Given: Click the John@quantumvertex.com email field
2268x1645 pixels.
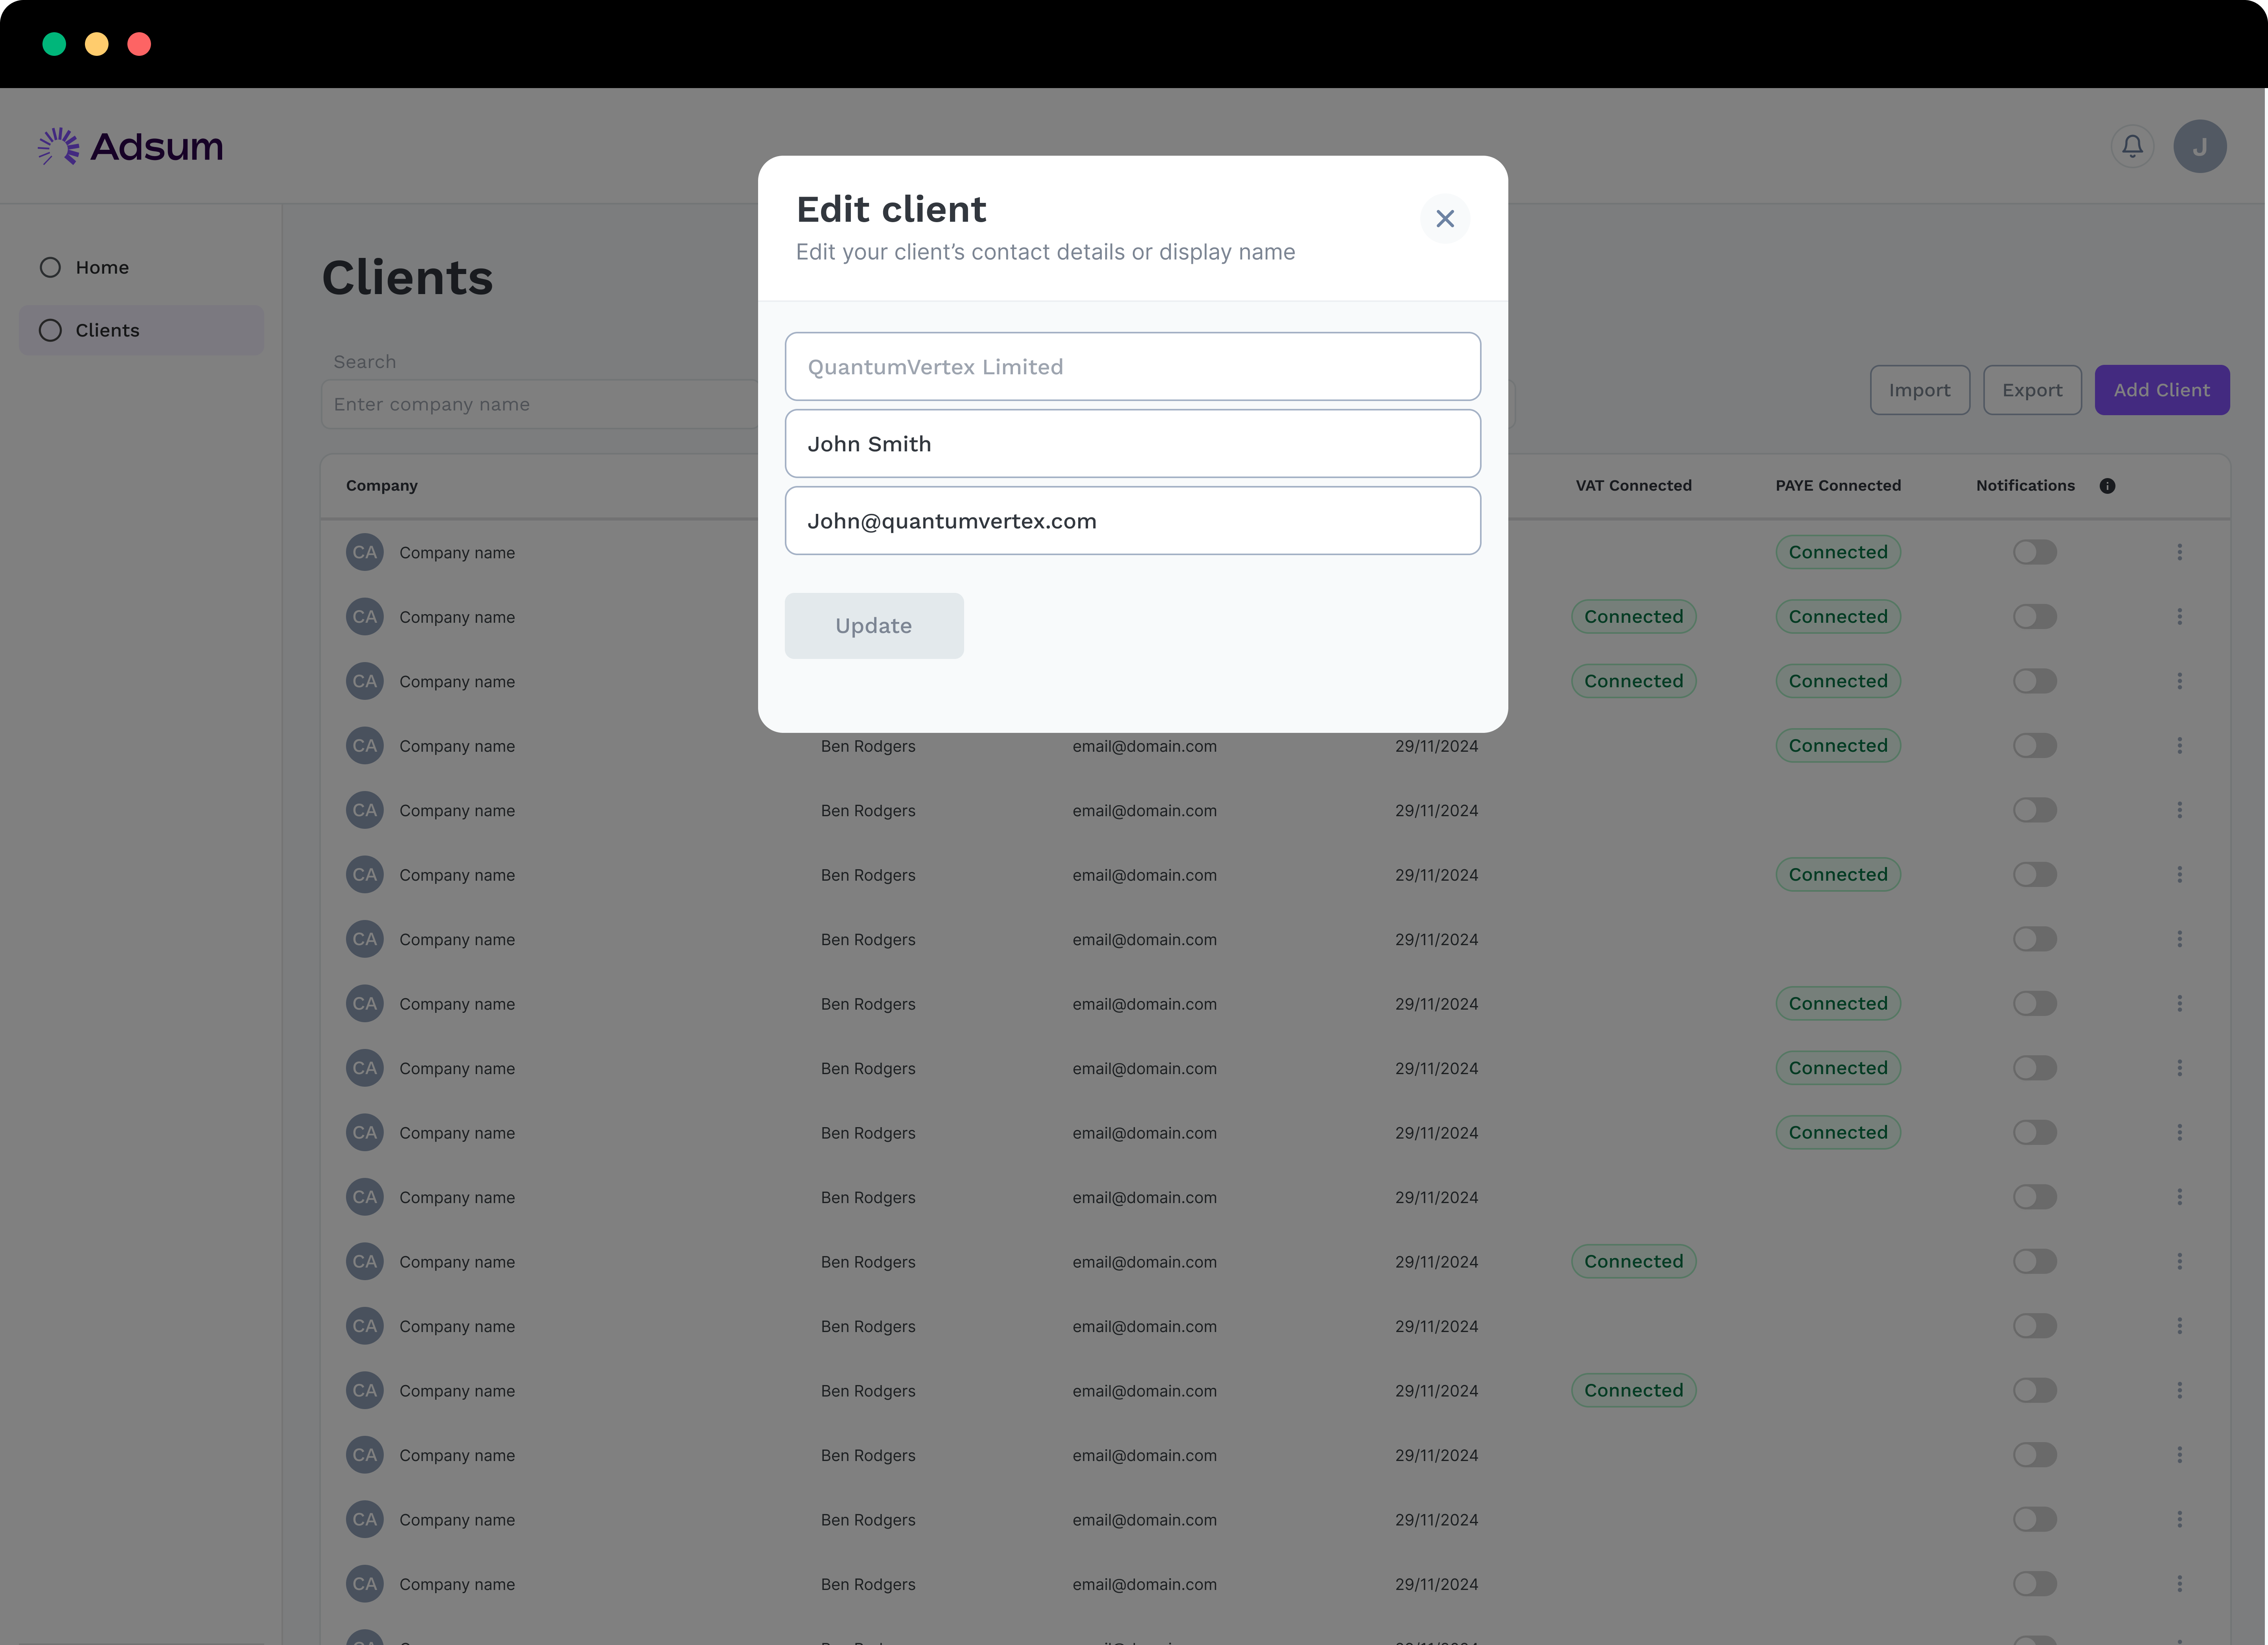Looking at the screenshot, I should click(1132, 521).
